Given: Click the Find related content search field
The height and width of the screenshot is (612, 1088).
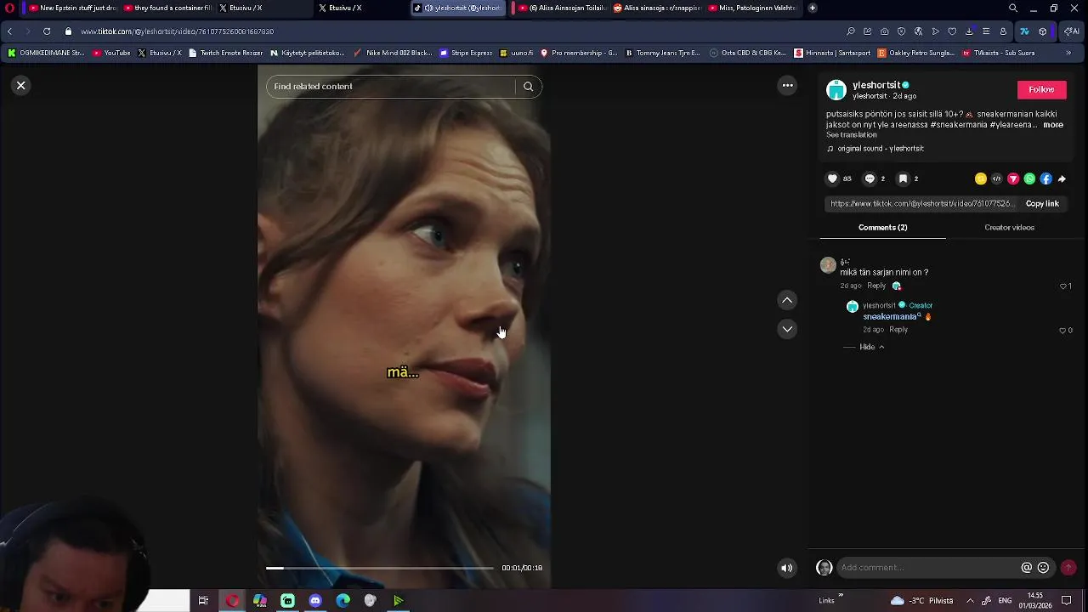Looking at the screenshot, I should pyautogui.click(x=391, y=86).
